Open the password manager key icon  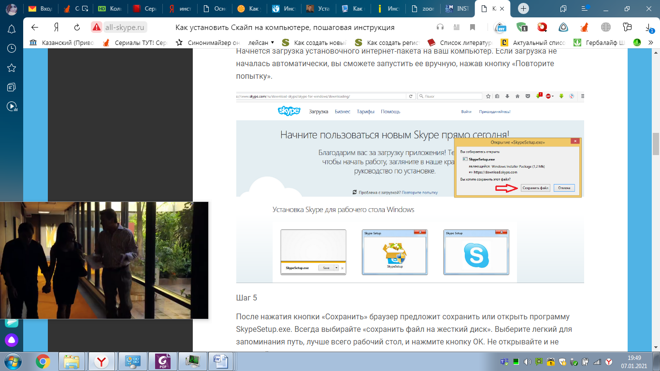(x=628, y=27)
